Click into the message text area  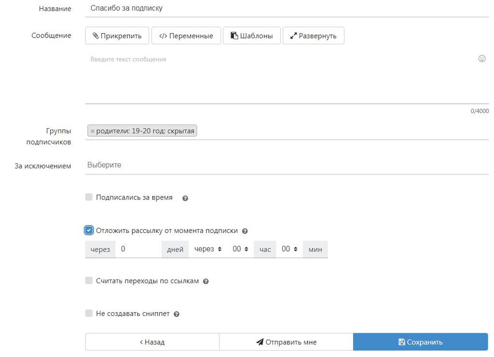coord(280,77)
